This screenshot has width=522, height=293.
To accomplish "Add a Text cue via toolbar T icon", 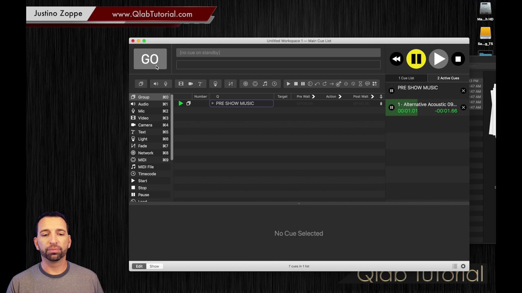I will point(200,84).
